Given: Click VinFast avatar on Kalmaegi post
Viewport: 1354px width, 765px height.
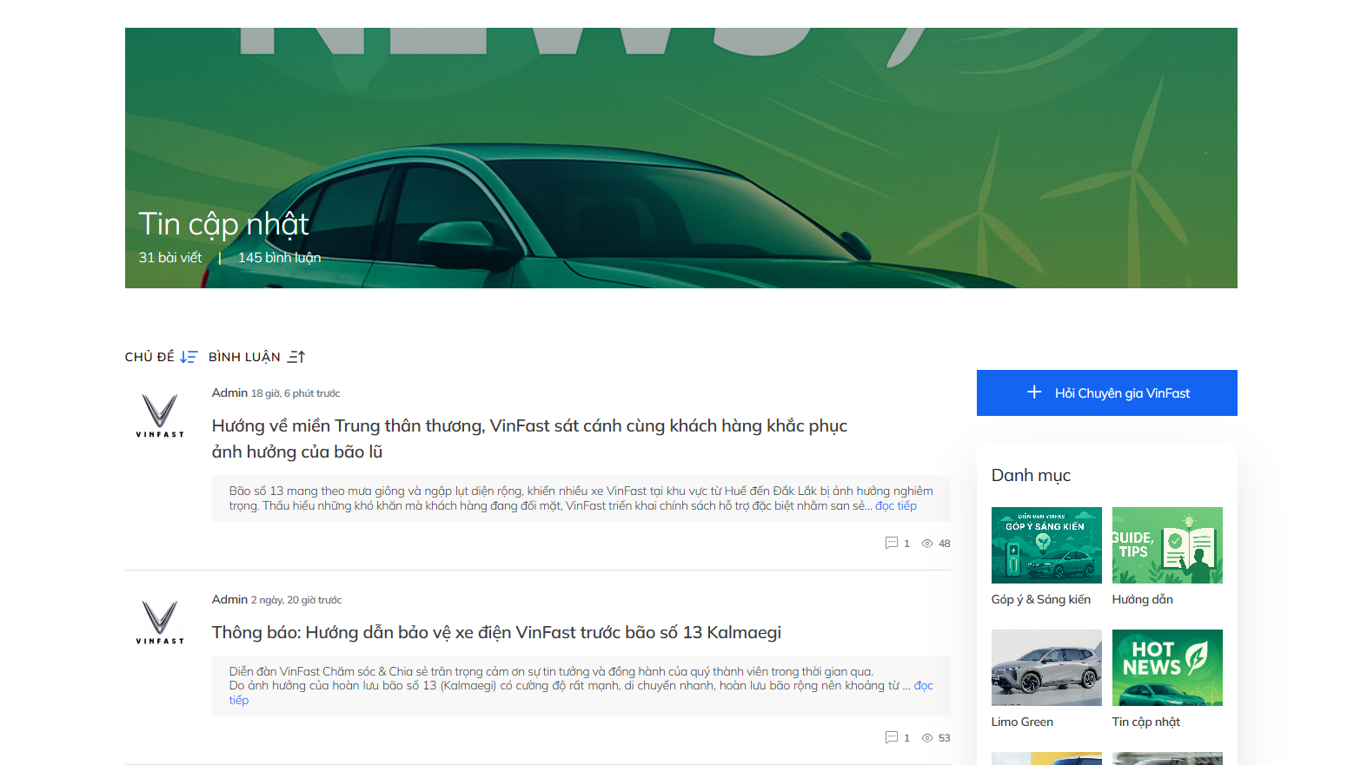Looking at the screenshot, I should click(x=160, y=622).
